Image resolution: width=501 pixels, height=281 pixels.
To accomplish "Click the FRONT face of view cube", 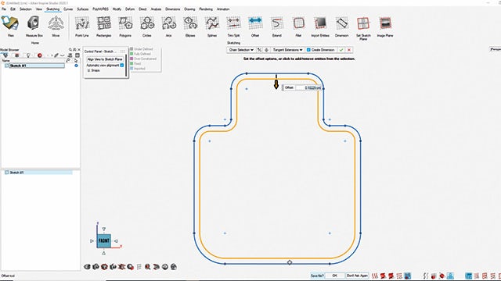I will 104,241.
